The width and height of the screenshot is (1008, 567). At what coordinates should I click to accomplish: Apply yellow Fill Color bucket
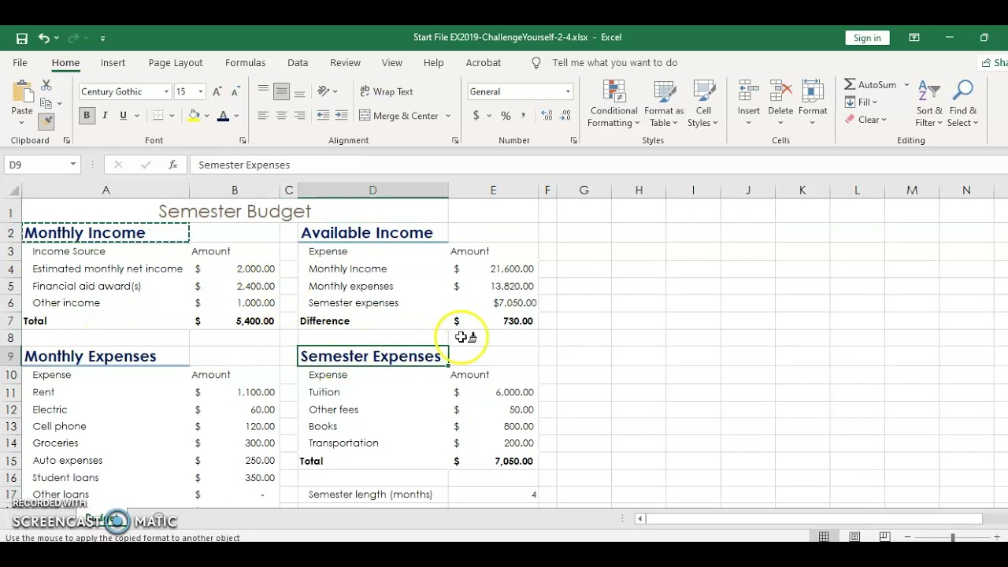tap(194, 116)
